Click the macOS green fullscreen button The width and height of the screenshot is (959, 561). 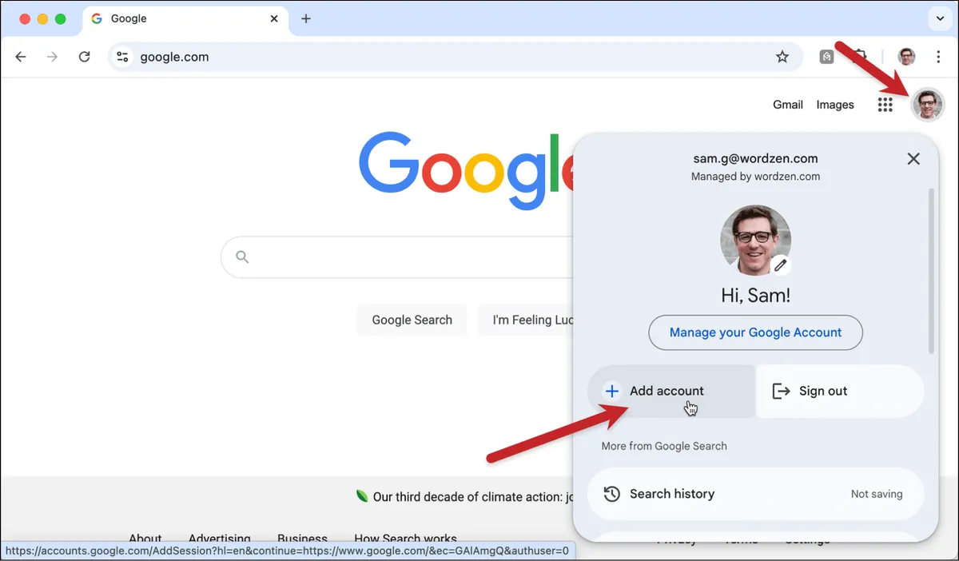point(60,18)
